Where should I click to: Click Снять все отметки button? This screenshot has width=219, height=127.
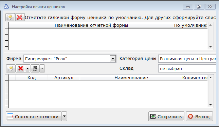pyautogui.click(x=34, y=117)
